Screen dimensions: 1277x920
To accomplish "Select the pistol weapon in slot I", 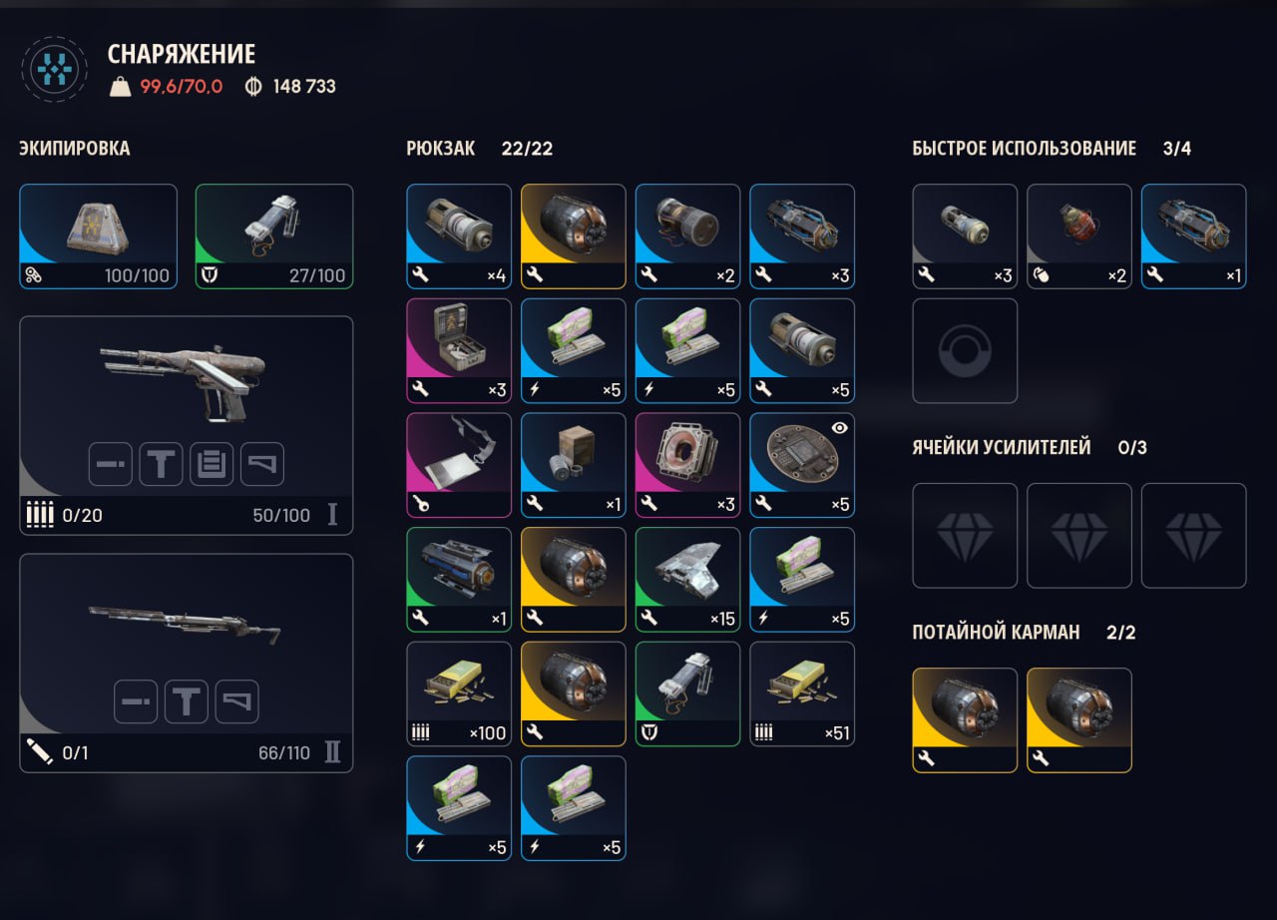I will coord(187,425).
